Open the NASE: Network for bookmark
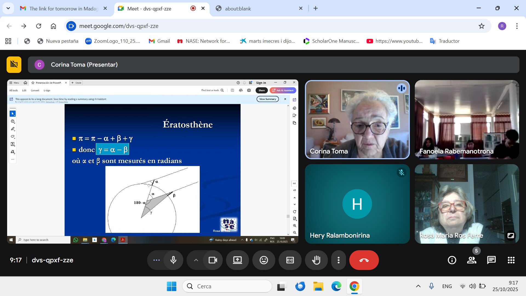This screenshot has height=296, width=526. 204,41
